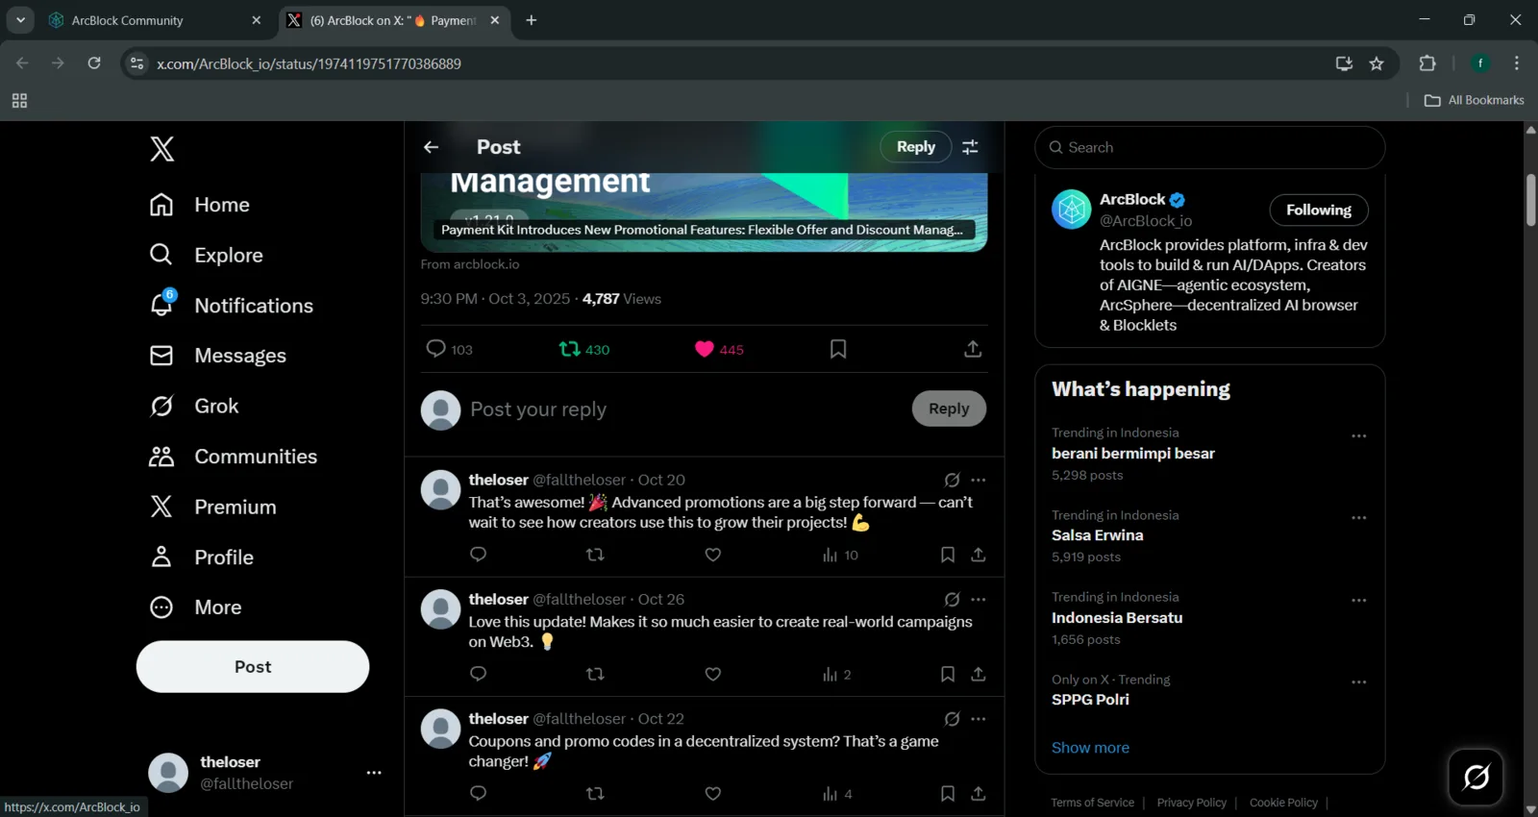Open Grok from the sidebar
The height and width of the screenshot is (817, 1538).
pyautogui.click(x=194, y=406)
